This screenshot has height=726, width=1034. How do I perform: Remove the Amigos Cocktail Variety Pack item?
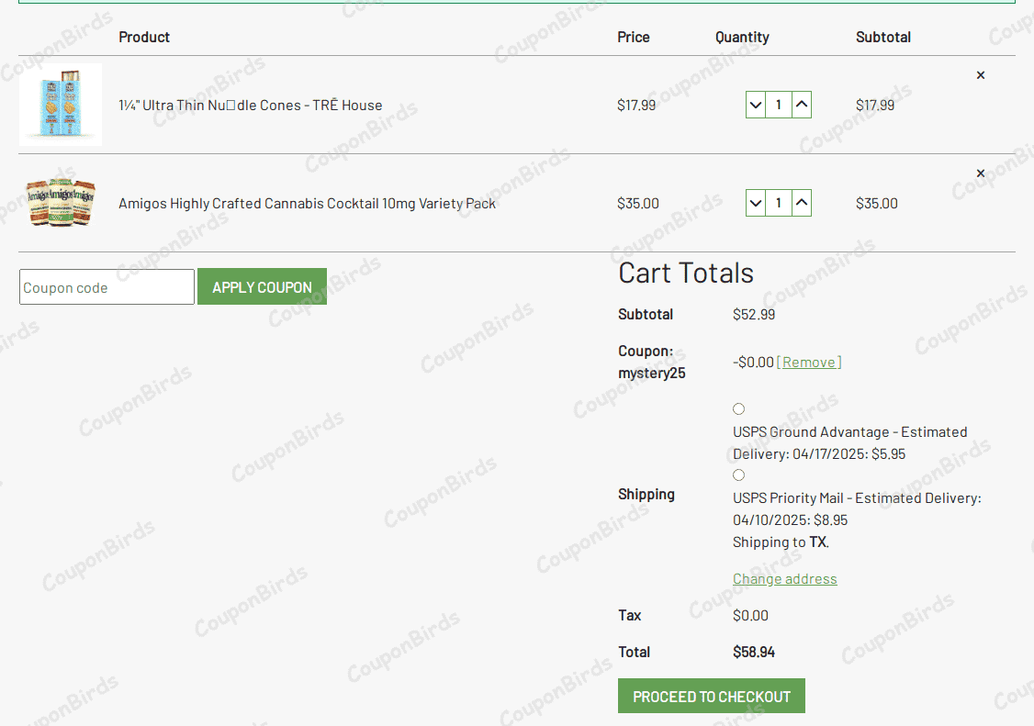(x=981, y=173)
